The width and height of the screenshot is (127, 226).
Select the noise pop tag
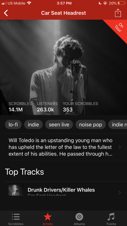point(90,125)
